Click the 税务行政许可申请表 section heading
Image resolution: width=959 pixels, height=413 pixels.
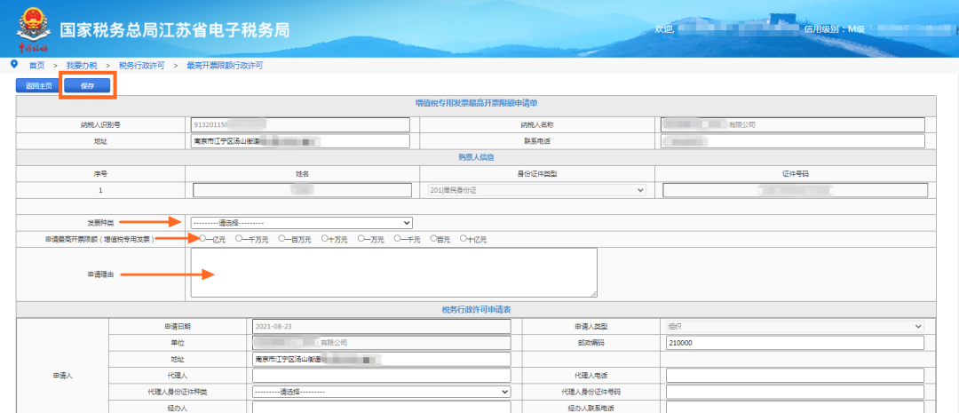click(x=477, y=310)
